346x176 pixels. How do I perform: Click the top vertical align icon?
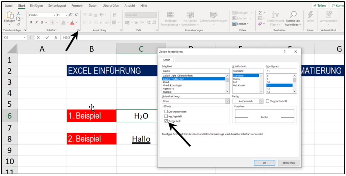click(85, 15)
